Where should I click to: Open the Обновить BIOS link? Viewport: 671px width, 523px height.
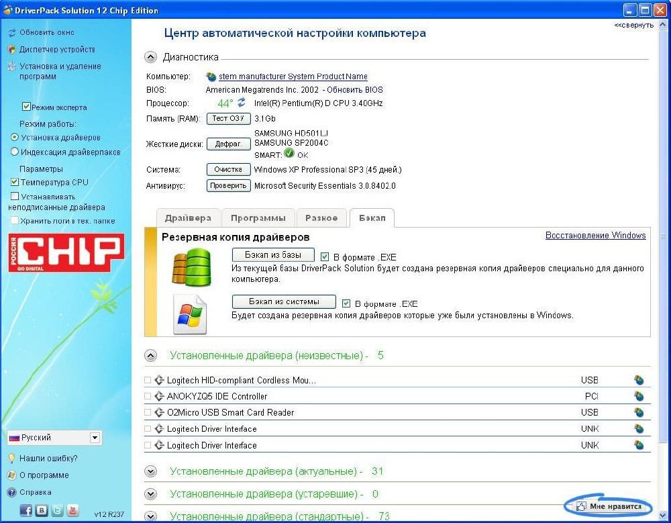[x=355, y=90]
